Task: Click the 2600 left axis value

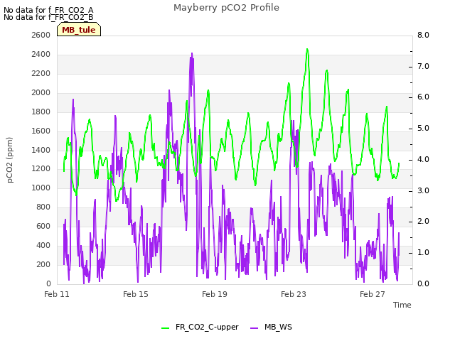Action: tap(41, 35)
